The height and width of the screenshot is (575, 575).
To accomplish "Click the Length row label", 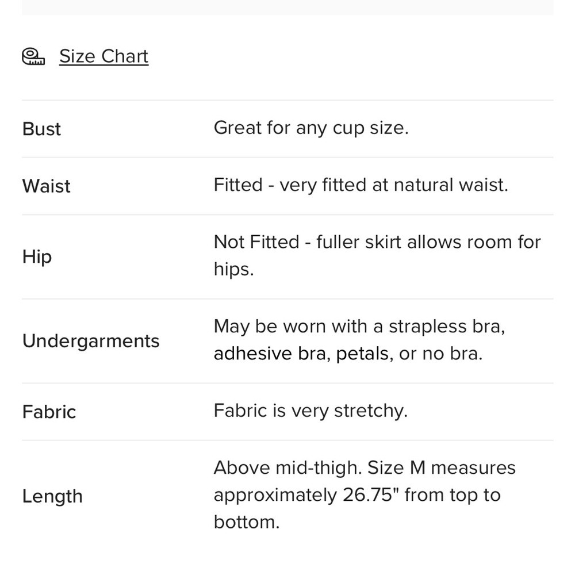I will coord(52,497).
